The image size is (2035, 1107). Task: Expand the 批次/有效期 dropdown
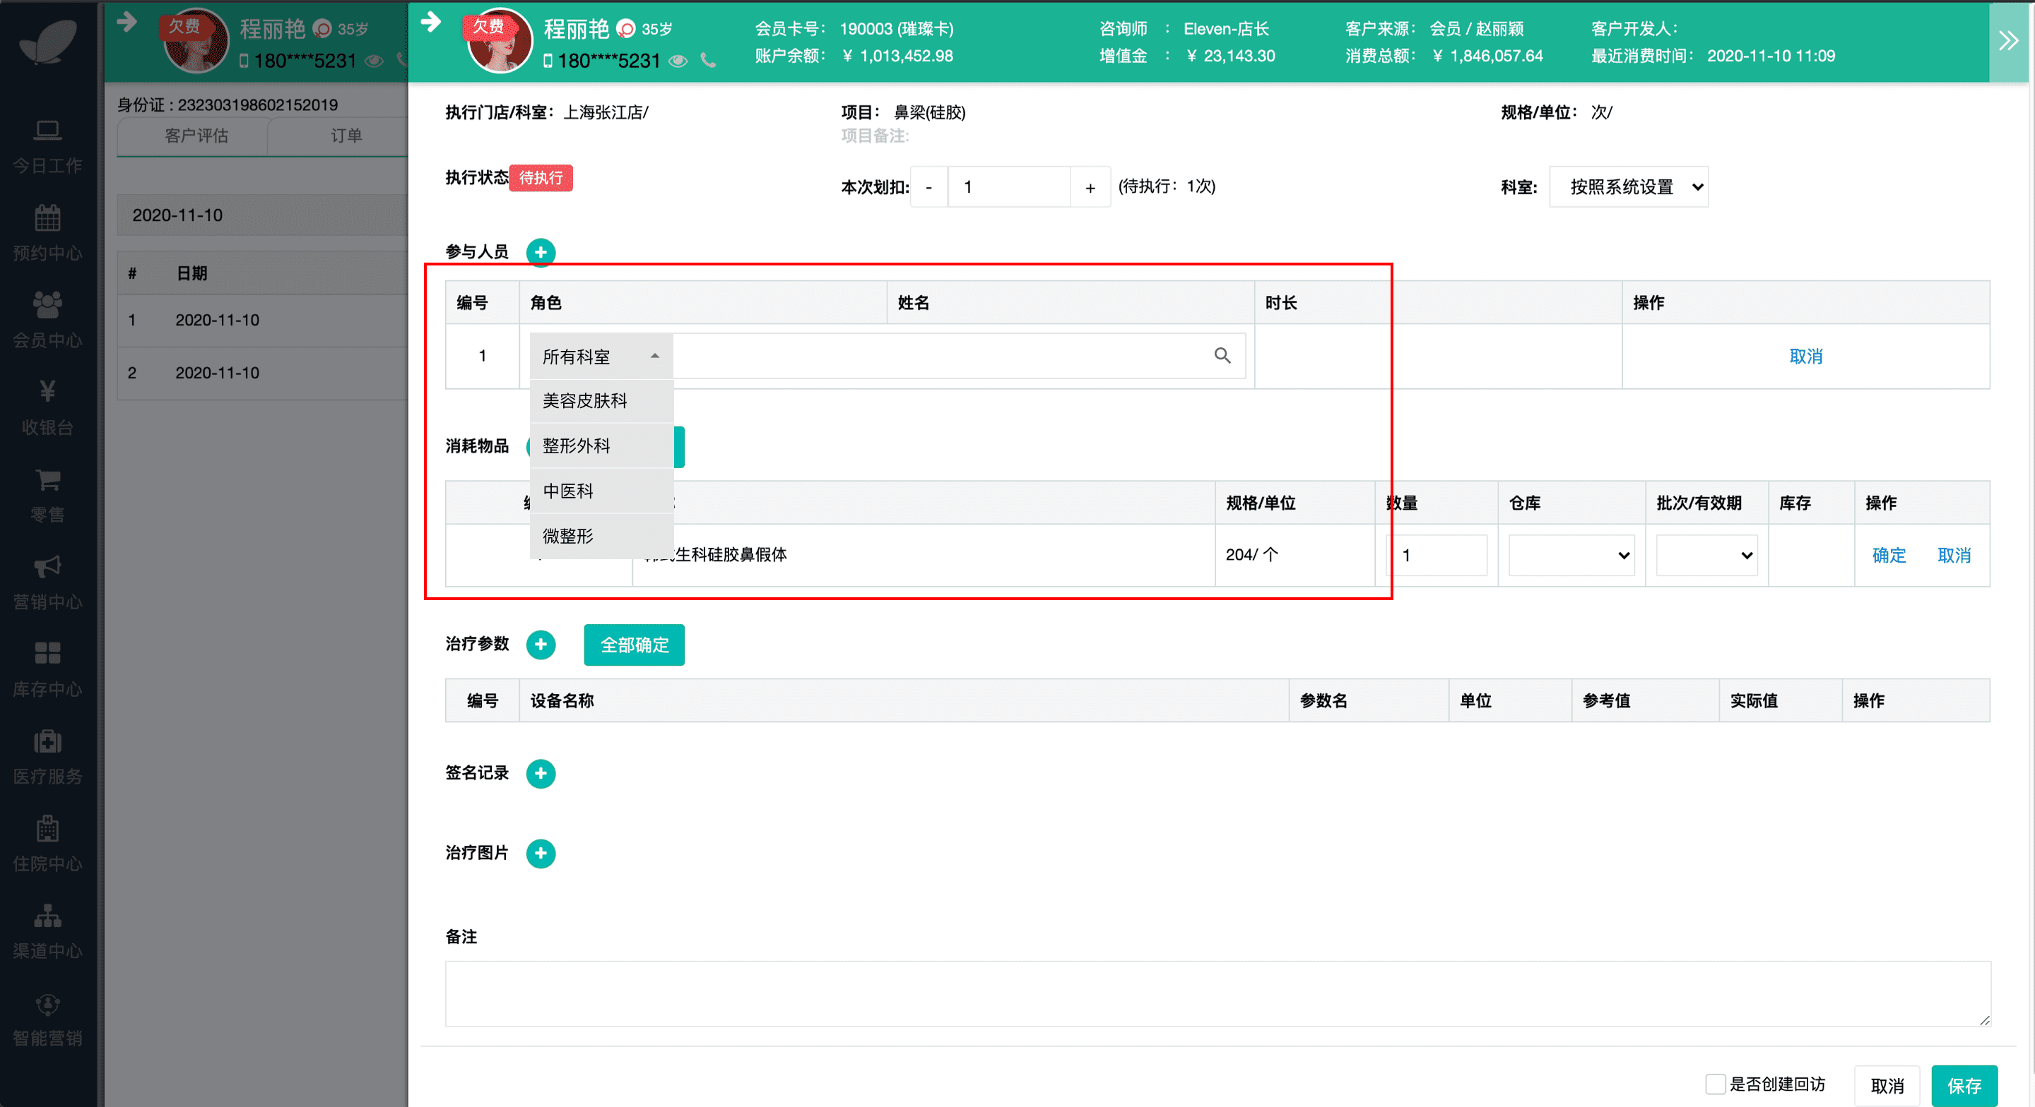(x=1706, y=555)
